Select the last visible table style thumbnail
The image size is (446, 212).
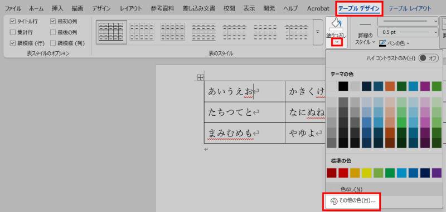(x=296, y=32)
